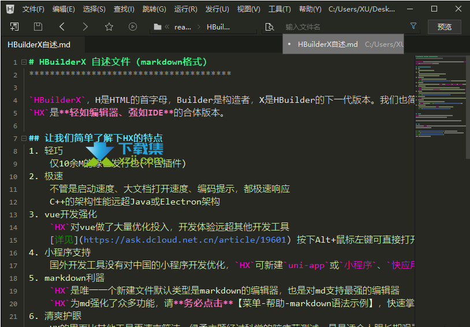The image size is (470, 327).
Task: Click the '2. 极速' list line
Action: (46, 176)
